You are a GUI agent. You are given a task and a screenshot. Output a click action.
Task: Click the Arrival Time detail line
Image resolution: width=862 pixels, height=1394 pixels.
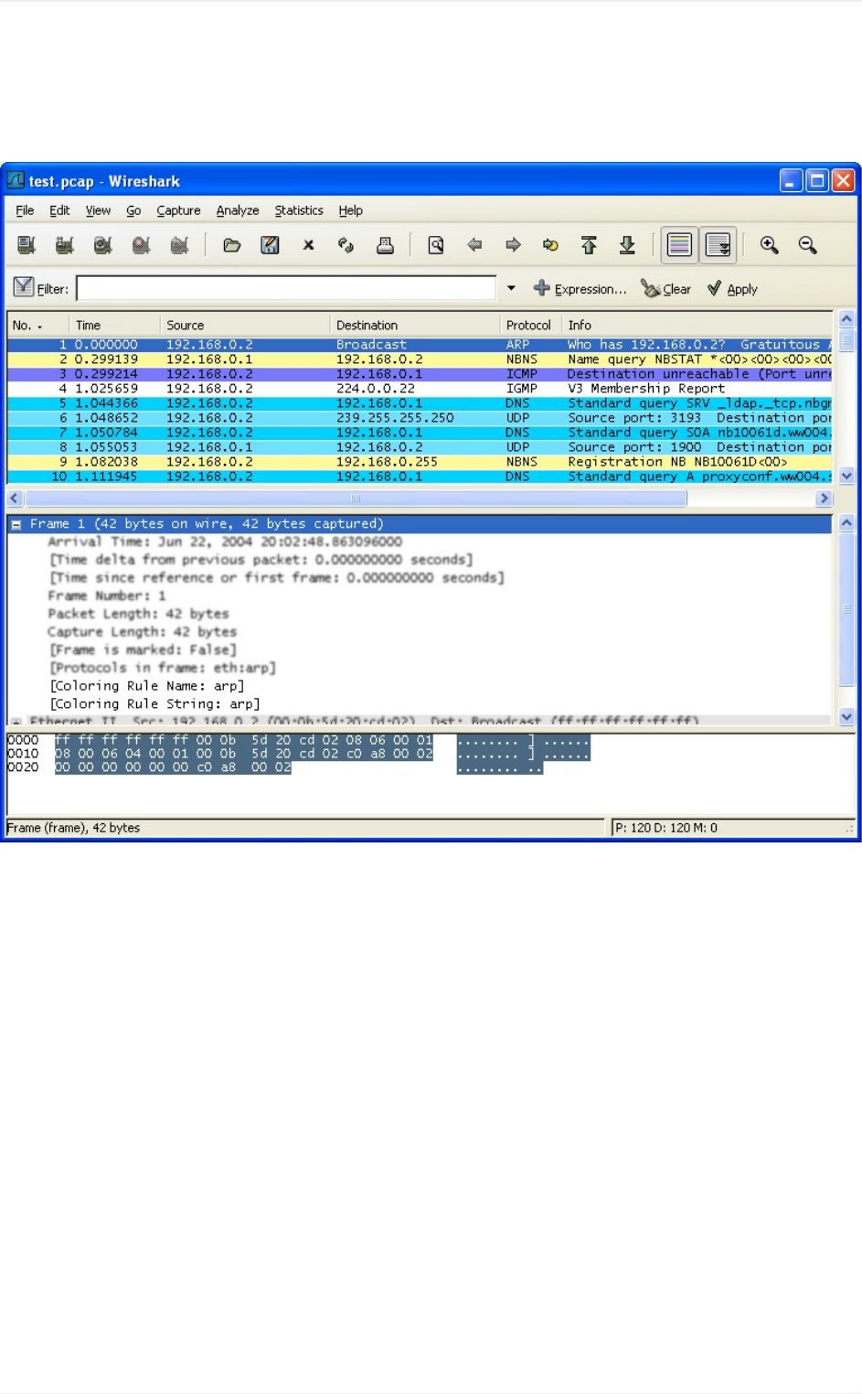(x=225, y=542)
